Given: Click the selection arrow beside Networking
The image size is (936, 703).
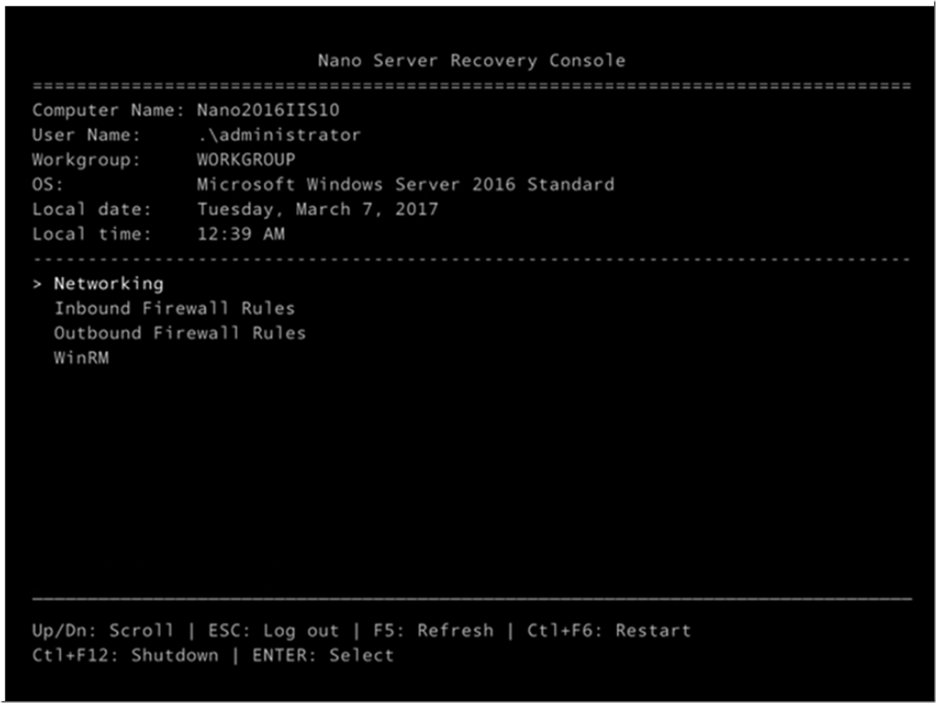Looking at the screenshot, I should [37, 284].
